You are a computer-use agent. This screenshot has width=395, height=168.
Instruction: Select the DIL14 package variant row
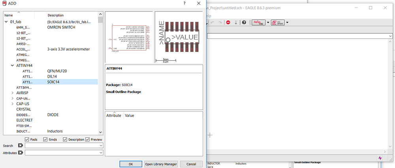click(x=60, y=76)
